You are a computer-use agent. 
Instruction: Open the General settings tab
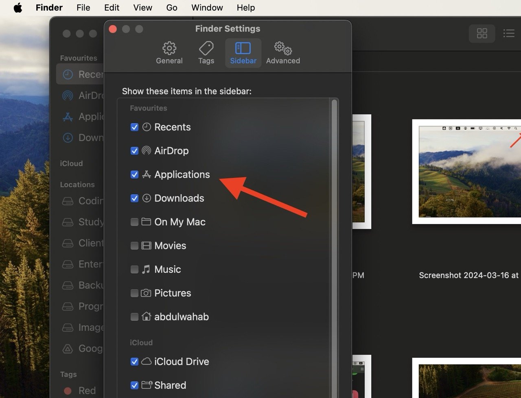(x=169, y=53)
